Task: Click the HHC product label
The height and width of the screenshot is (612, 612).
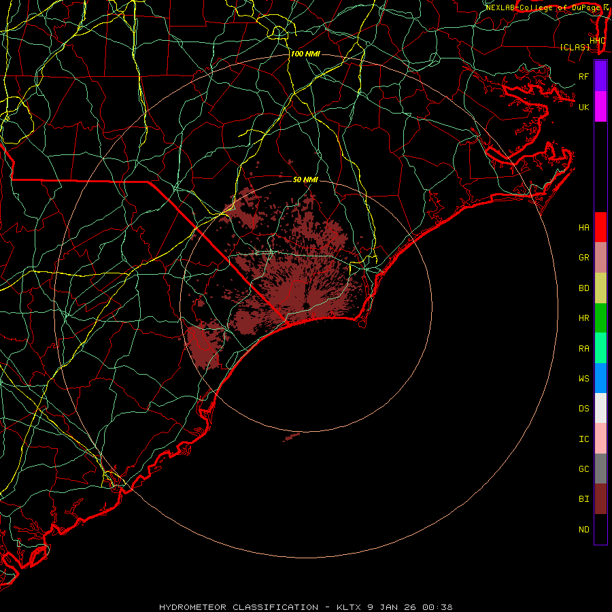Action: pos(598,41)
